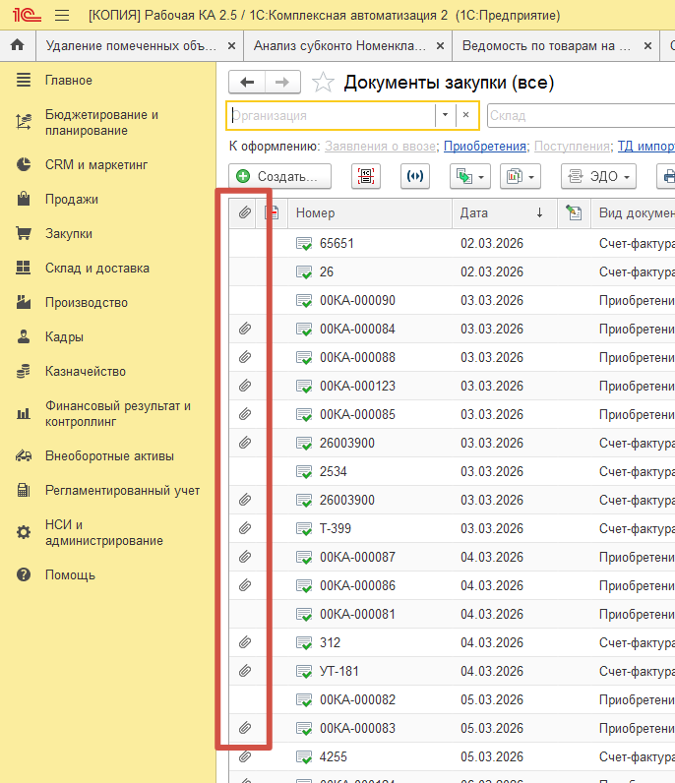Viewport: 675px width, 783px height.
Task: Clear the Организация filter field
Action: 466,115
